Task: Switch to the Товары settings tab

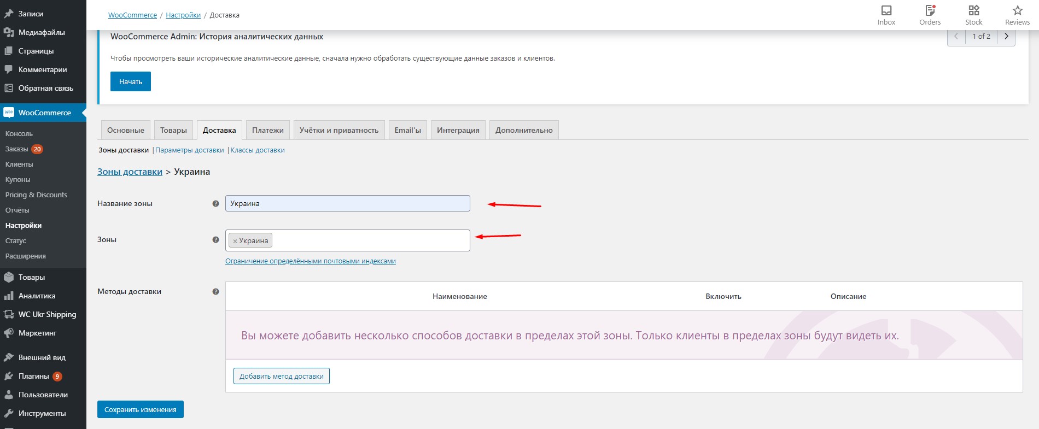Action: pos(173,130)
